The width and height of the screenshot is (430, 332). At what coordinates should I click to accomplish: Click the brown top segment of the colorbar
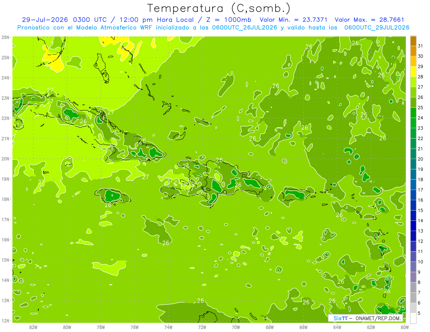413,41
